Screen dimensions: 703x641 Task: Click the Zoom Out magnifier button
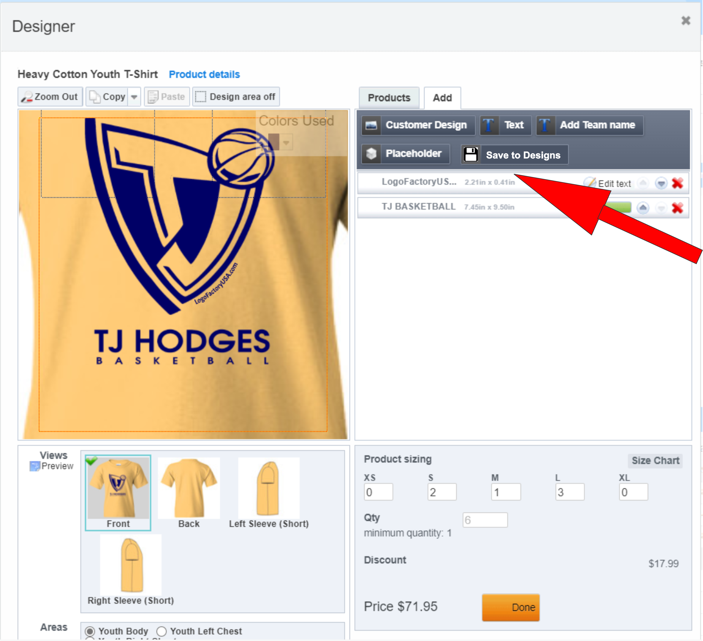[50, 97]
